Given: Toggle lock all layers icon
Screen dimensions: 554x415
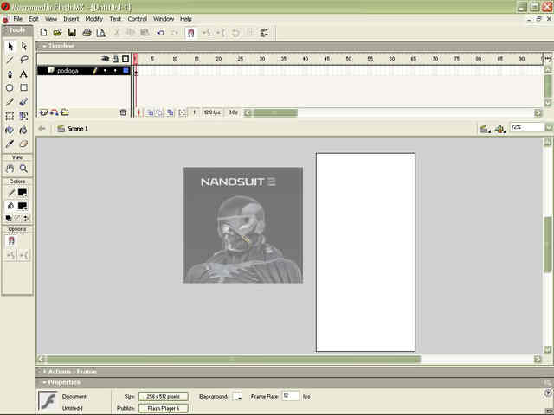Looking at the screenshot, I should point(115,59).
